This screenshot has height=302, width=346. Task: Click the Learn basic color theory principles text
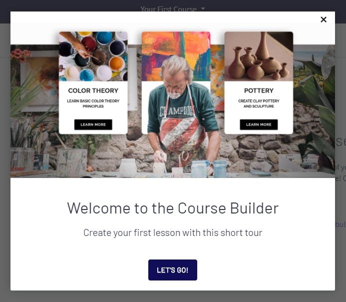pyautogui.click(x=93, y=103)
